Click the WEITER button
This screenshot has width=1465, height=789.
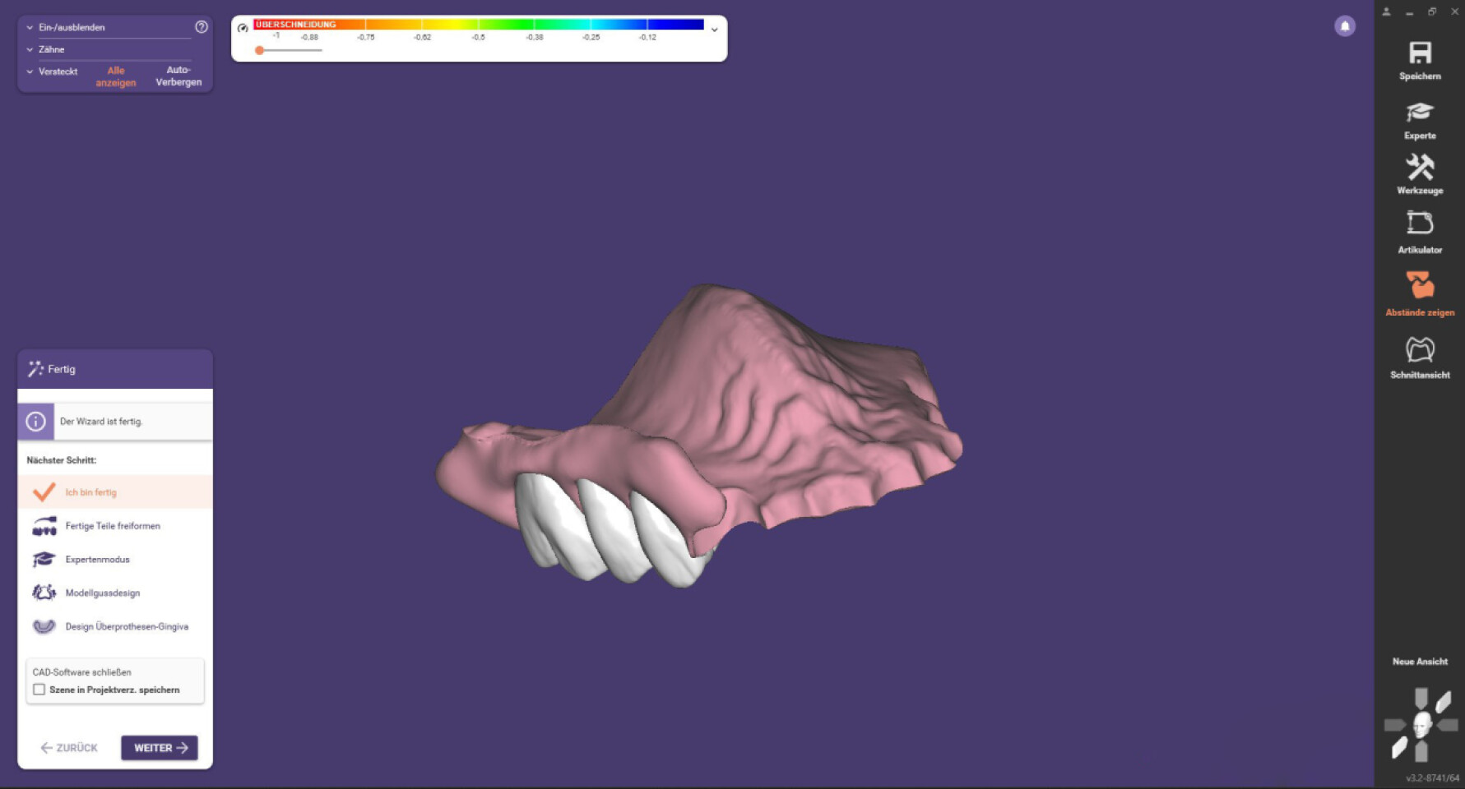160,748
